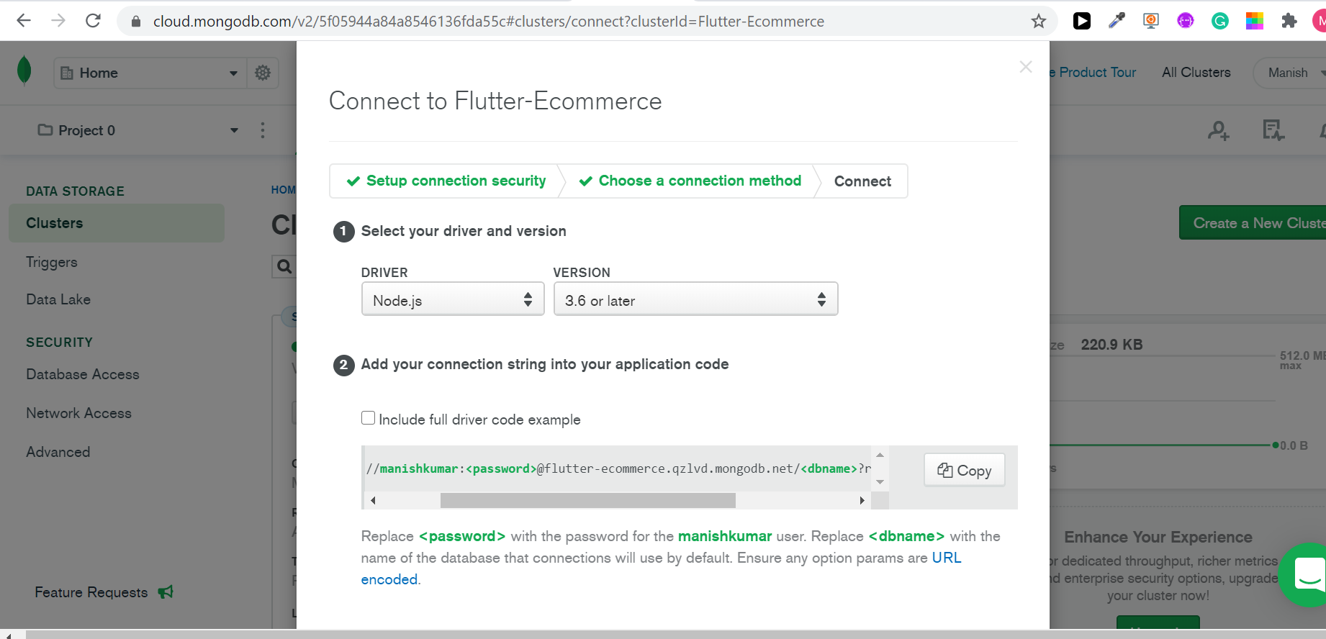Click the MongoDB leaf logo
Viewport: 1326px width, 639px height.
[24, 72]
